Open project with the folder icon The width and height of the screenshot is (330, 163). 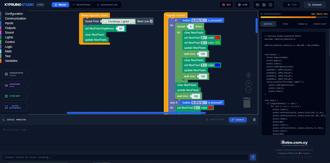coord(257,5)
